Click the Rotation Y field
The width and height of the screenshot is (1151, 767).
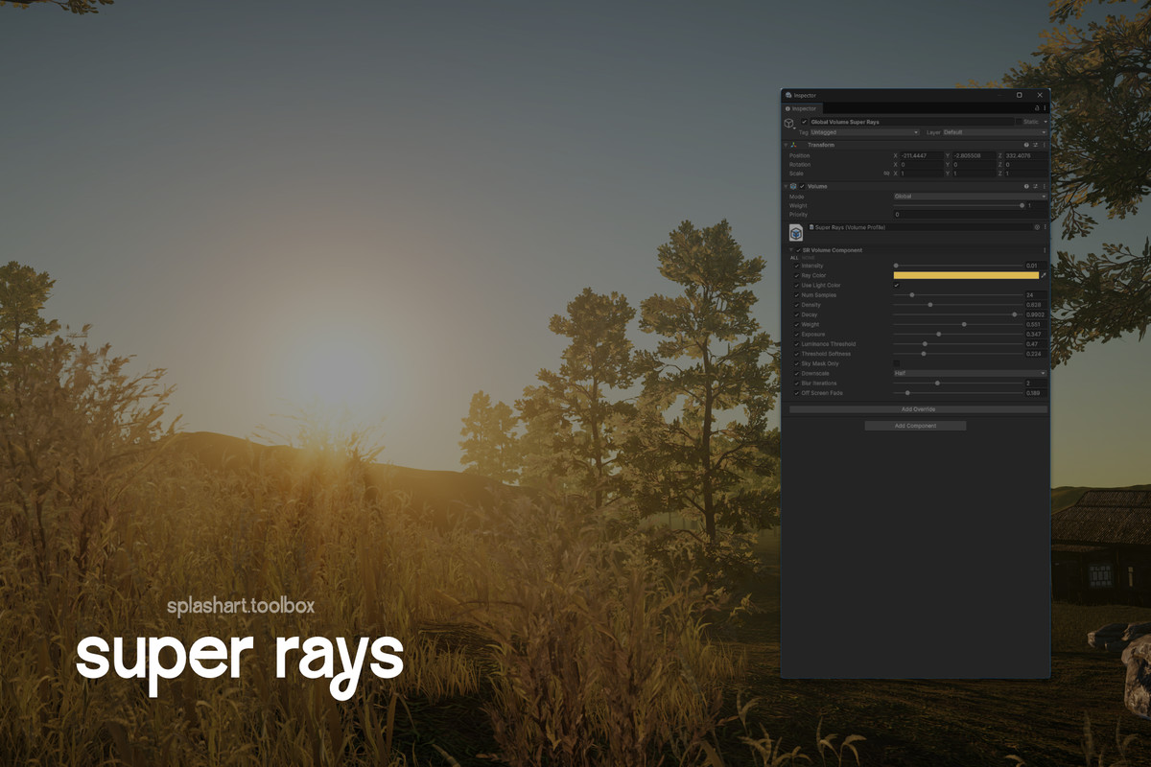click(x=974, y=165)
